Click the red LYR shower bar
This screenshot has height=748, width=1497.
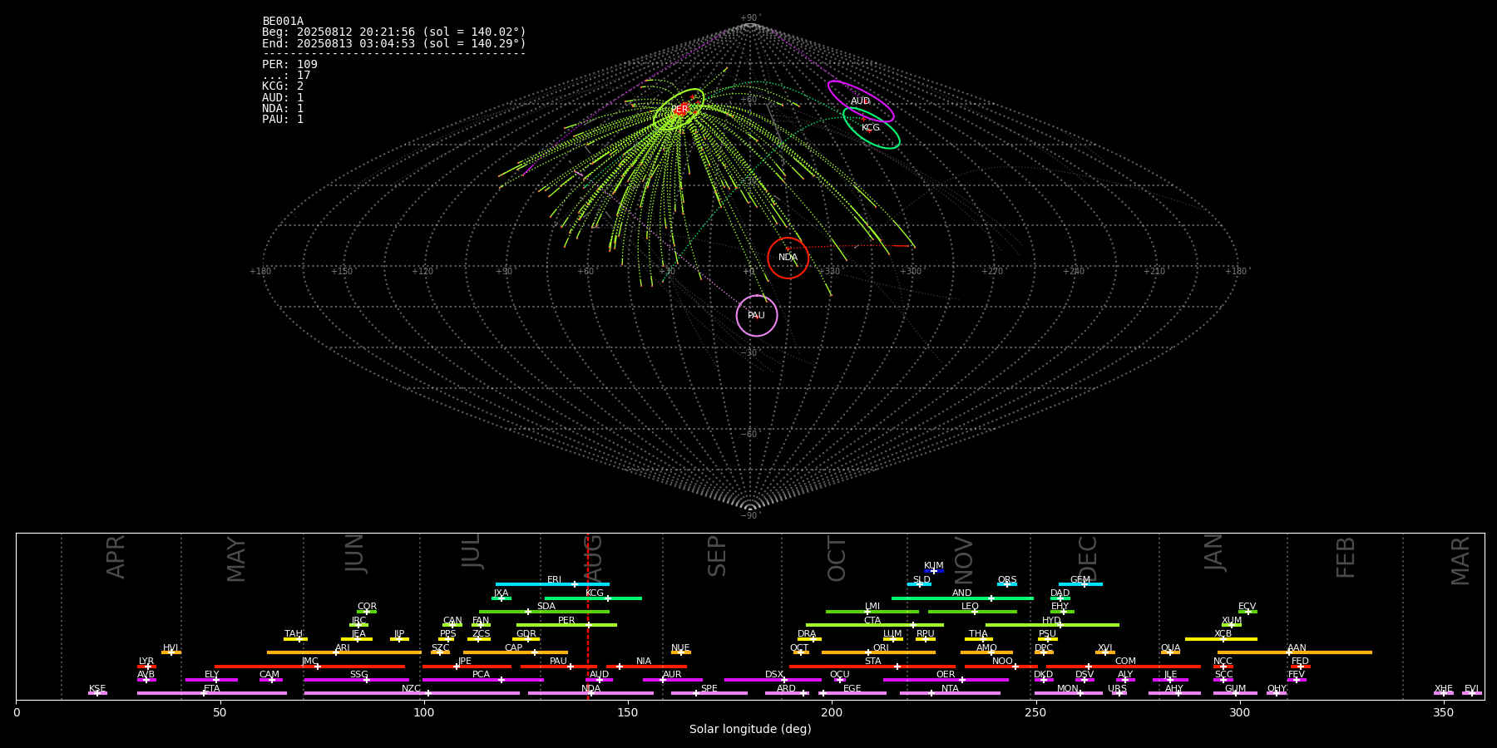[x=146, y=666]
